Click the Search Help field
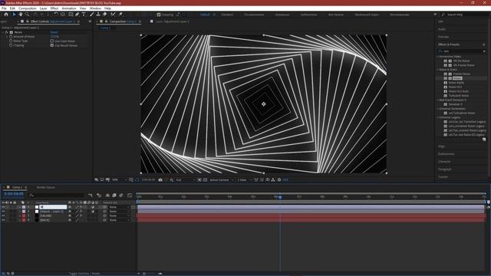The image size is (491, 276). click(465, 15)
